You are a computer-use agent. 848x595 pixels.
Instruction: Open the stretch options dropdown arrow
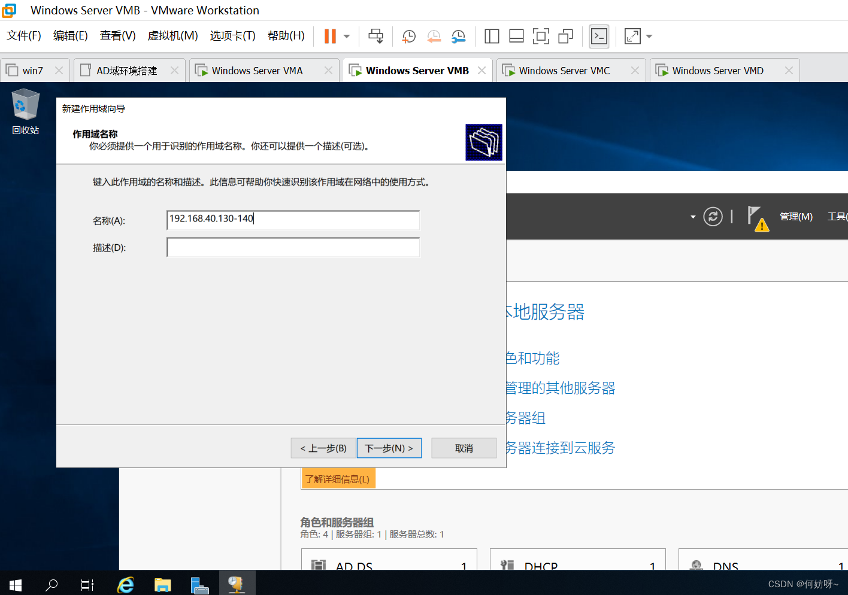(x=649, y=37)
